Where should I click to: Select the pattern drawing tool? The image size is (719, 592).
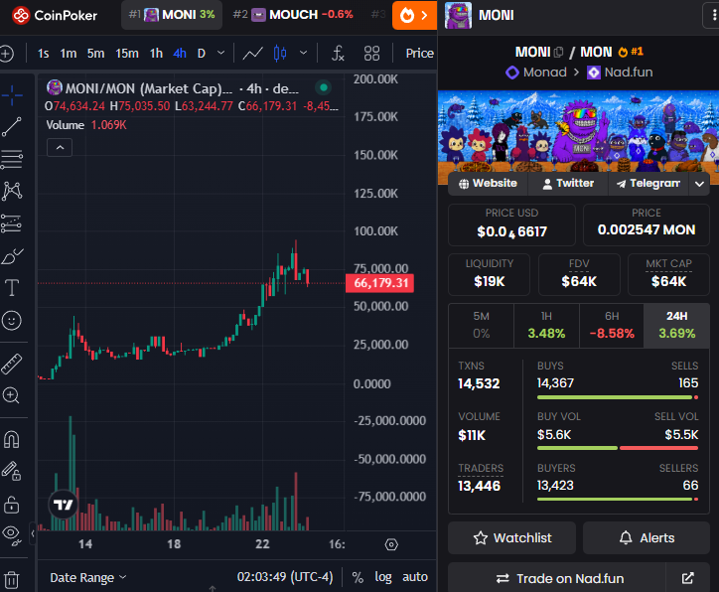(x=12, y=191)
